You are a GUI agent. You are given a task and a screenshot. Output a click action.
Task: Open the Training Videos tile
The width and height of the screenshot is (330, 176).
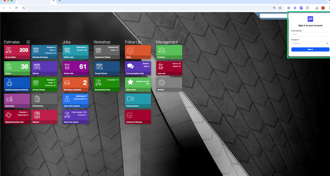[138, 101]
